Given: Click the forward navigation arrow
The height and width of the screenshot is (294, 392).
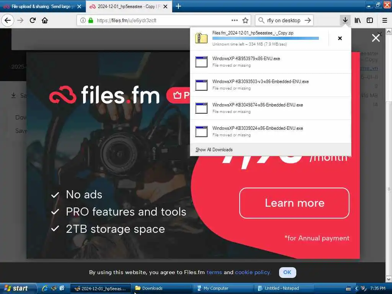Looking at the screenshot, I should [x=21, y=20].
